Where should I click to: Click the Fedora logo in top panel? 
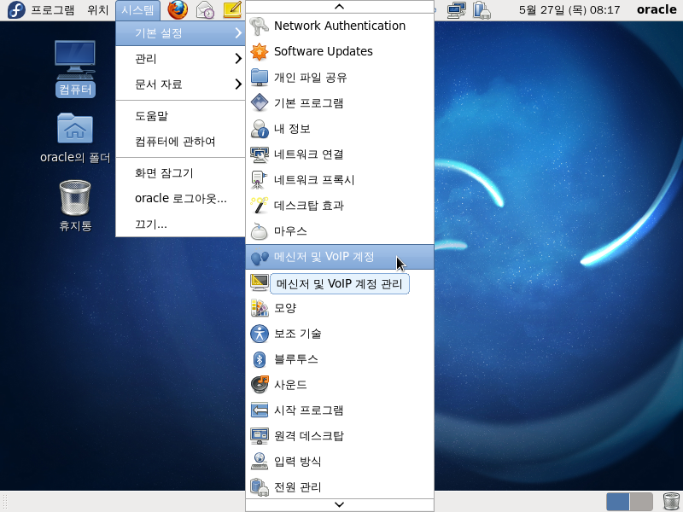(x=16, y=10)
